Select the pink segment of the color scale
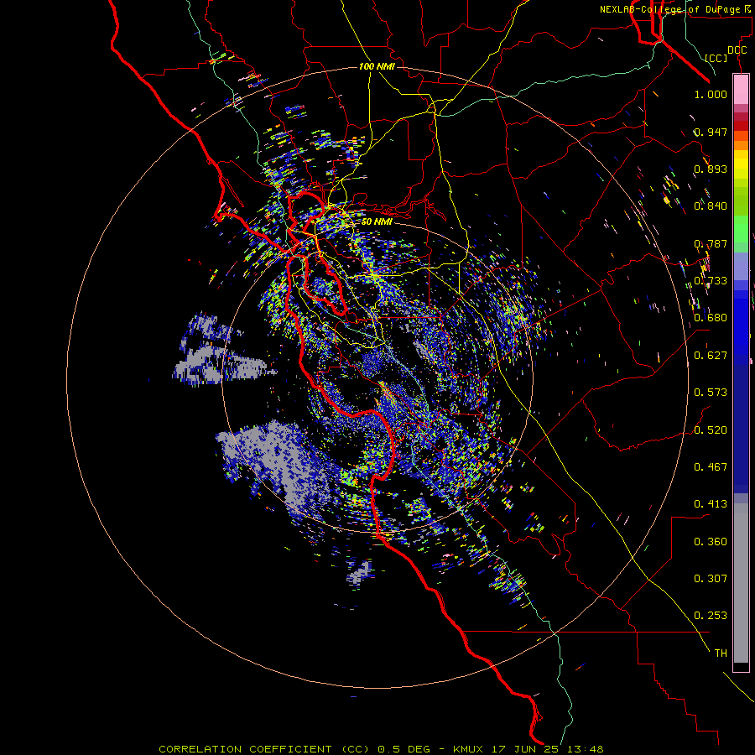 741,90
